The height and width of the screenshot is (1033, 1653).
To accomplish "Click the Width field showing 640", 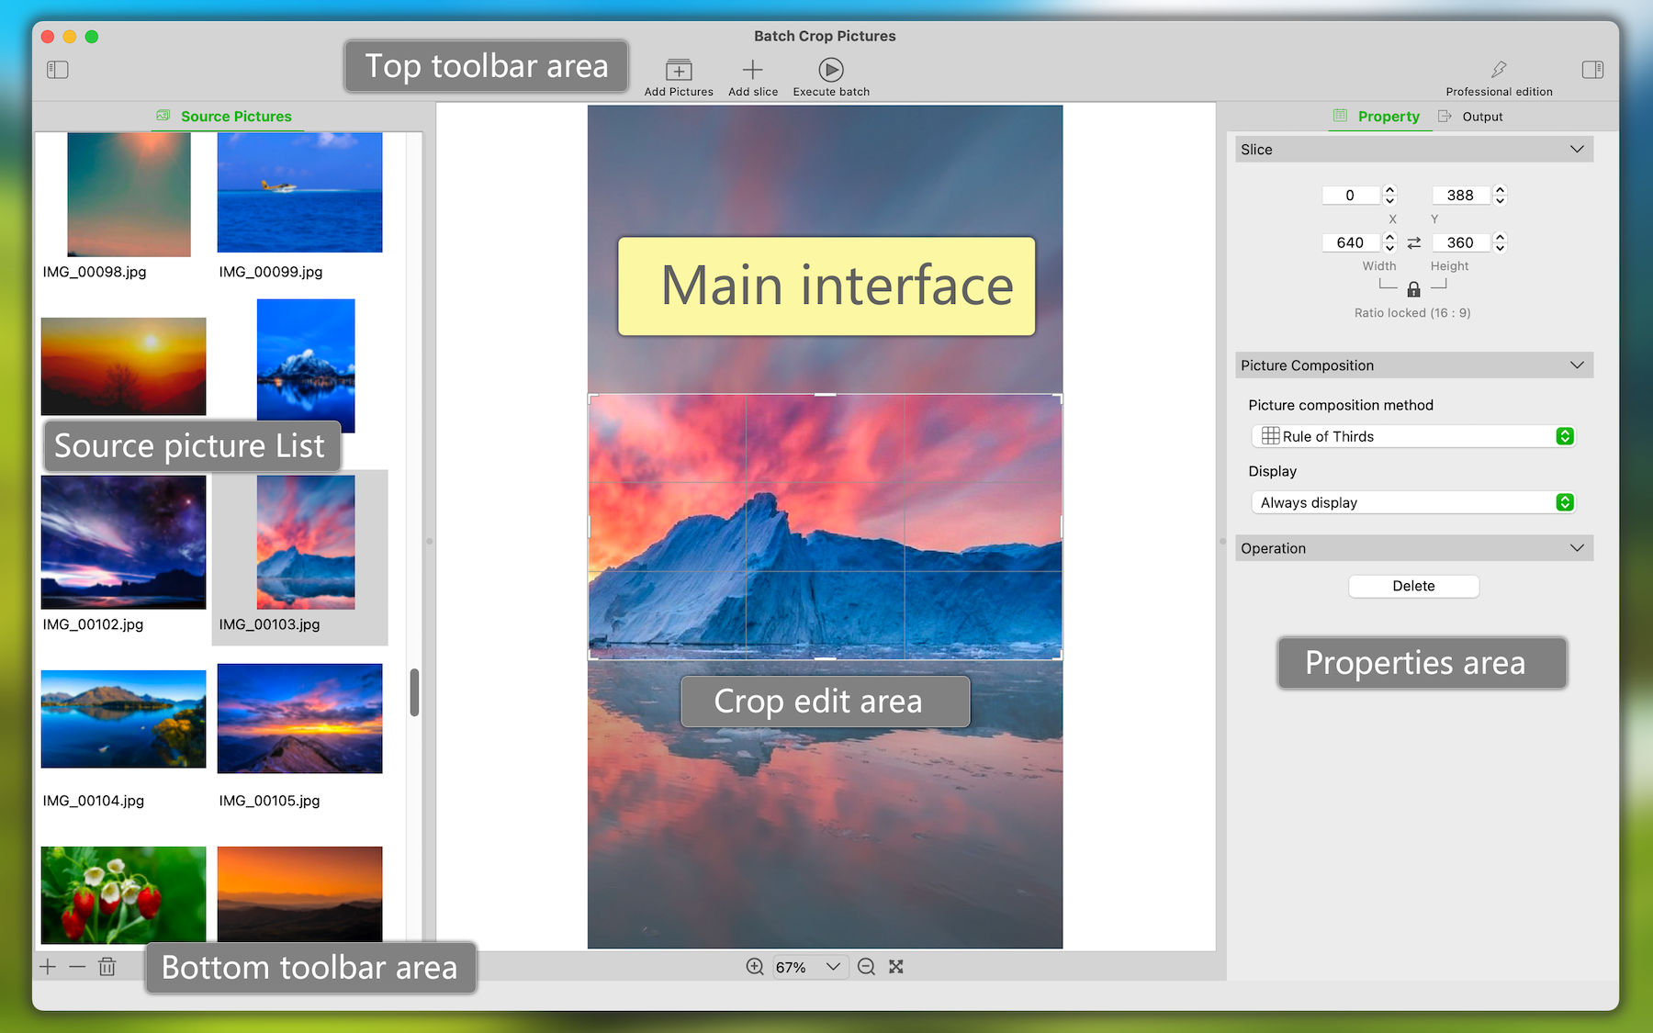I will click(1351, 243).
